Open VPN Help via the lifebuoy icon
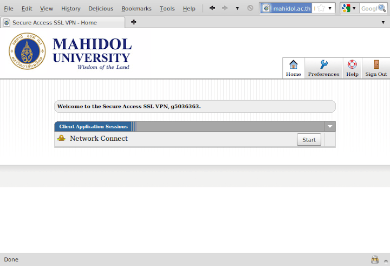The width and height of the screenshot is (390, 266). tap(352, 64)
